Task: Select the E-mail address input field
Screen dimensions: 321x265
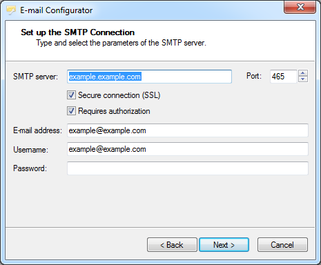Action: point(188,130)
